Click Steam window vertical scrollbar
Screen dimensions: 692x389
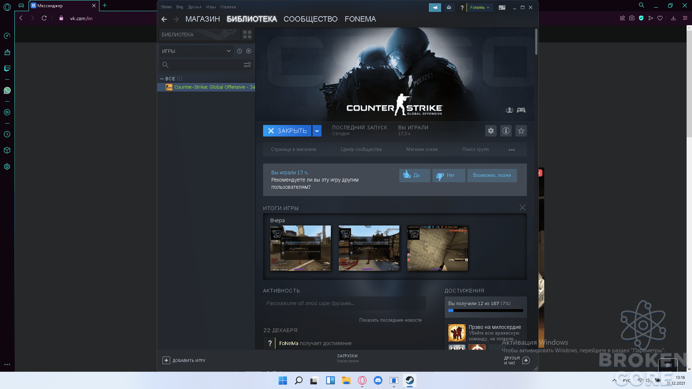(x=536, y=41)
